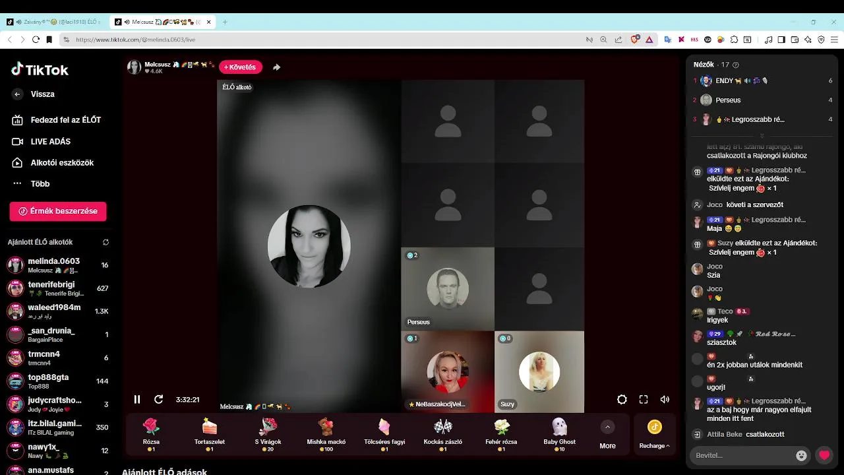Send the Tortaszelet gift
844x475 pixels.
pyautogui.click(x=210, y=434)
